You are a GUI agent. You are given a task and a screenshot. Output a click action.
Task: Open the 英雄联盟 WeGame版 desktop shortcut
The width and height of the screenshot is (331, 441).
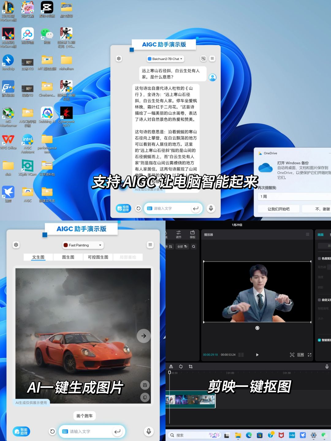8,11
